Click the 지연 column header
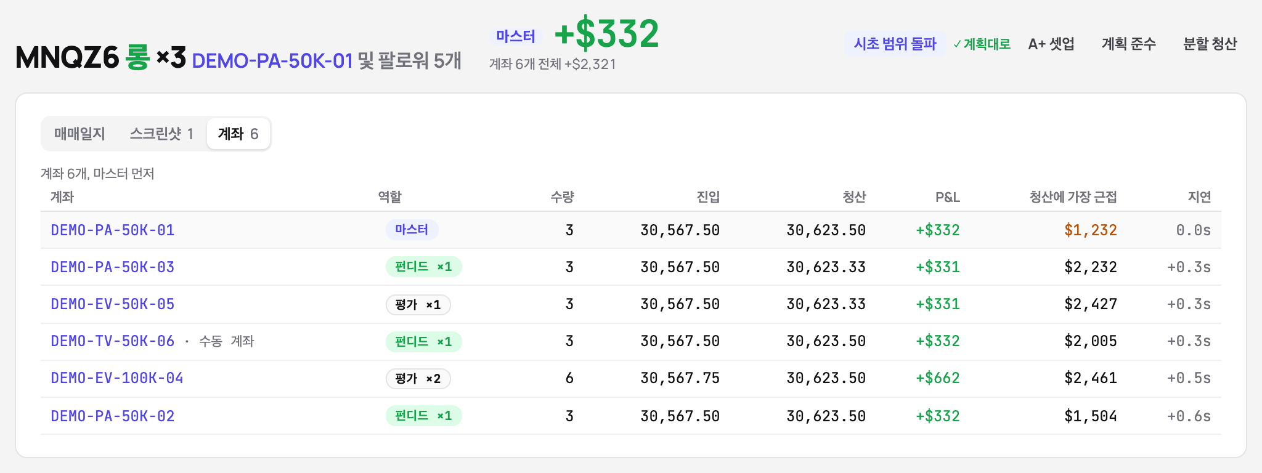Screen dimensions: 1262x473 (x=1199, y=197)
